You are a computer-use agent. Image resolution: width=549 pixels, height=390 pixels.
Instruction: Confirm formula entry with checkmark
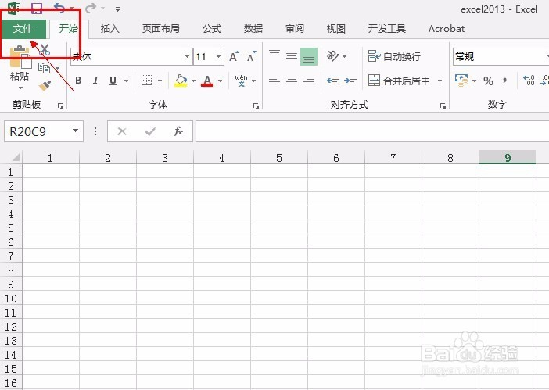coord(150,131)
